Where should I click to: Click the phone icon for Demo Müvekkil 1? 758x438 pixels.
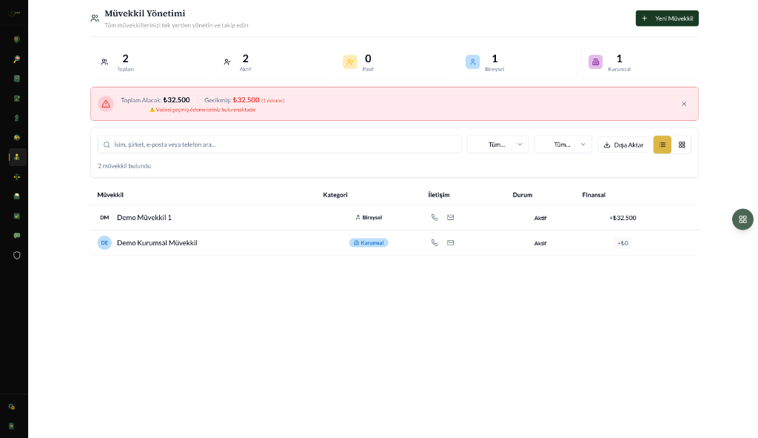[x=435, y=217]
